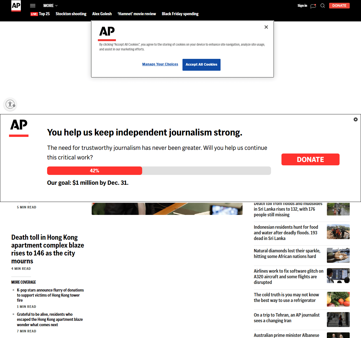Screen dimensions: 361x338
Task: Open Natural diamonds lost their sparkle article
Action: tap(287, 253)
